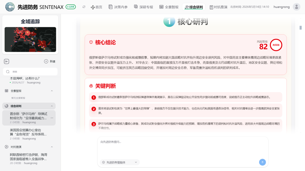
Task: Collapse the 综合研判 sidebar section
Action: click(x=52, y=106)
